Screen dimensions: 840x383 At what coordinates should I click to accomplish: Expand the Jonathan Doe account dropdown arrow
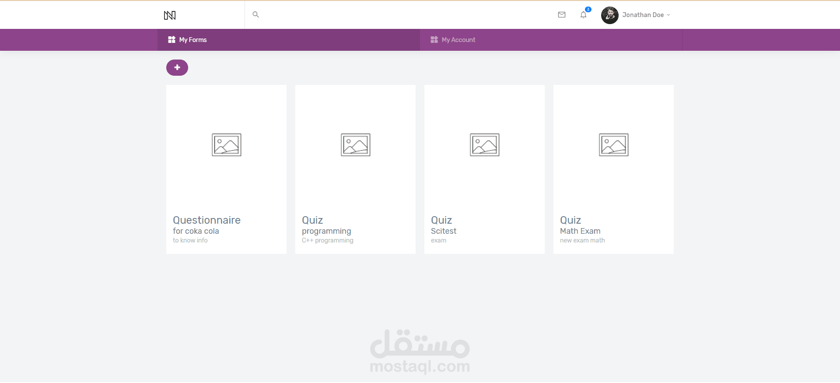[668, 15]
